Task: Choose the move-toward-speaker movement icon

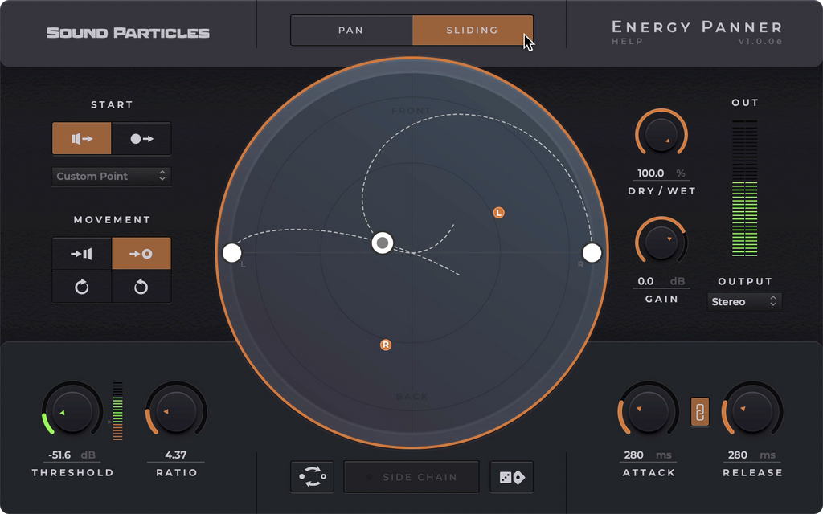Action: click(x=82, y=254)
